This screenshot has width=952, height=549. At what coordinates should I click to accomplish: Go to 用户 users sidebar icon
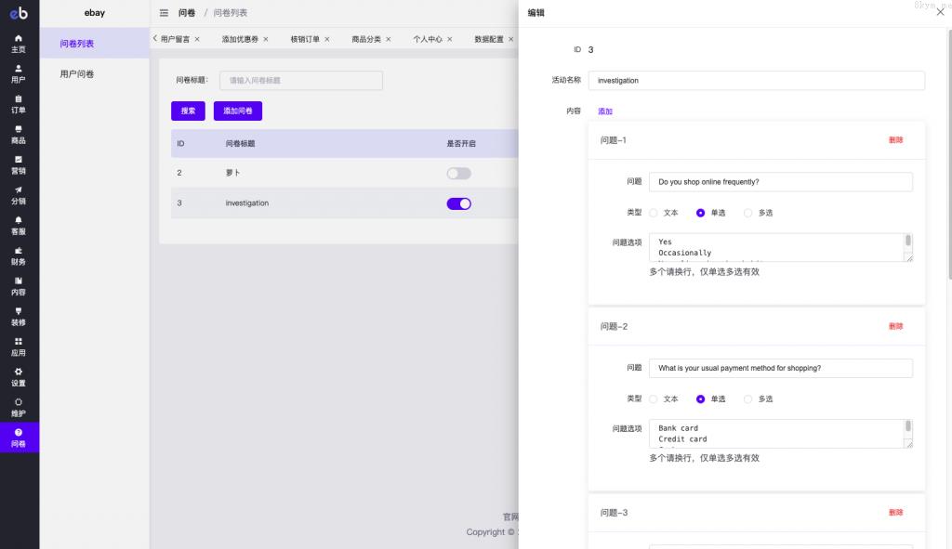(x=19, y=73)
